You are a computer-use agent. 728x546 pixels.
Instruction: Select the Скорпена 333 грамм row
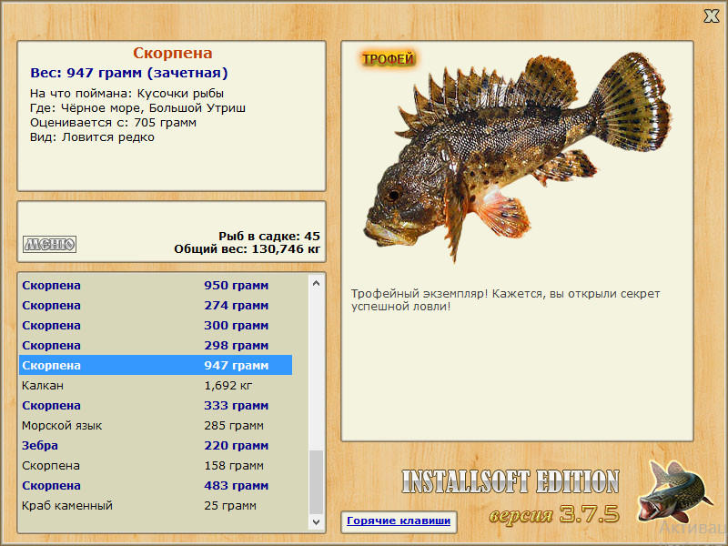point(156,405)
